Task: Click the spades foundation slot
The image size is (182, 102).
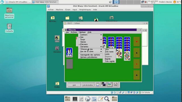Action: point(136,53)
